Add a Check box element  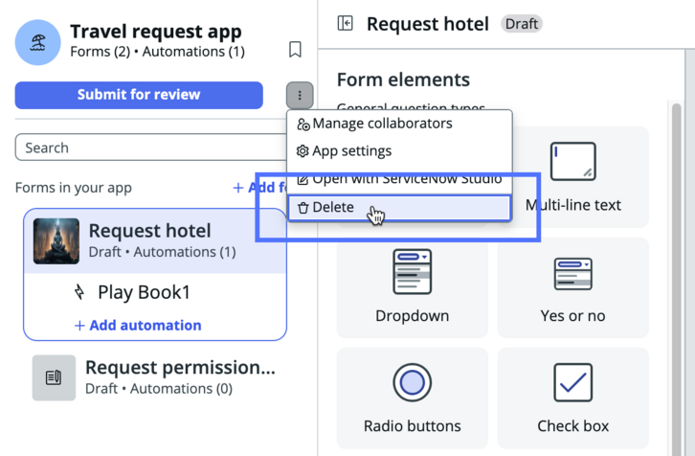click(x=572, y=398)
